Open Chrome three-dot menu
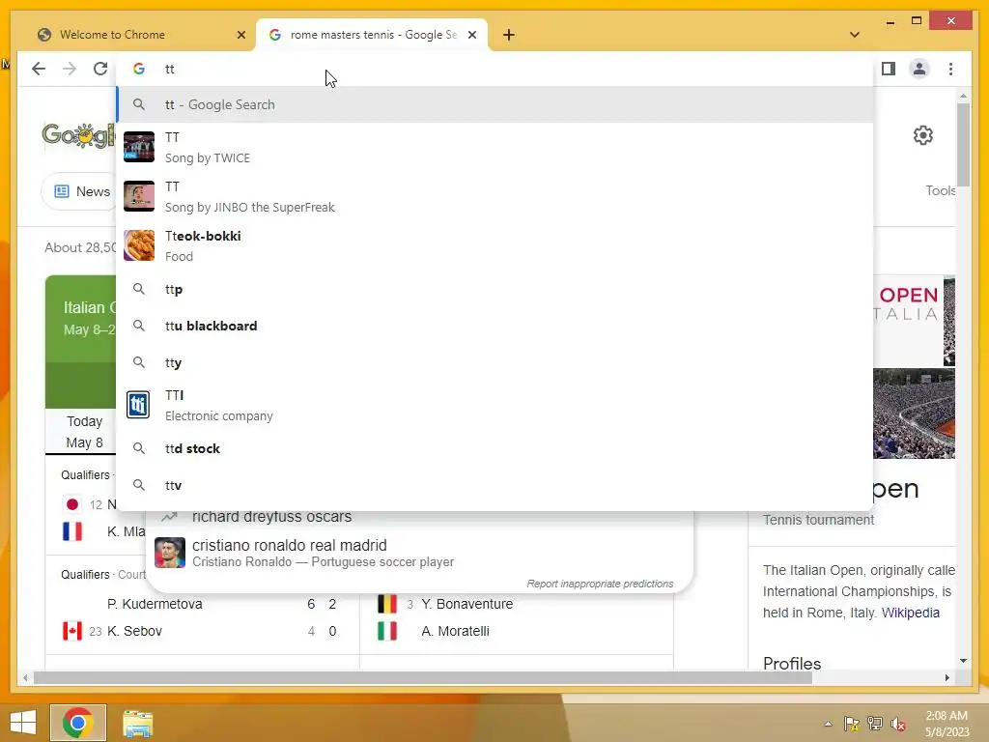989x742 pixels. pyautogui.click(x=950, y=69)
